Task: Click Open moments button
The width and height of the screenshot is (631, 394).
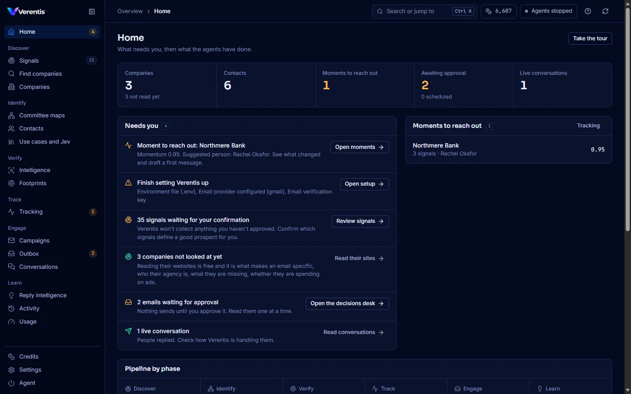Action: point(359,147)
